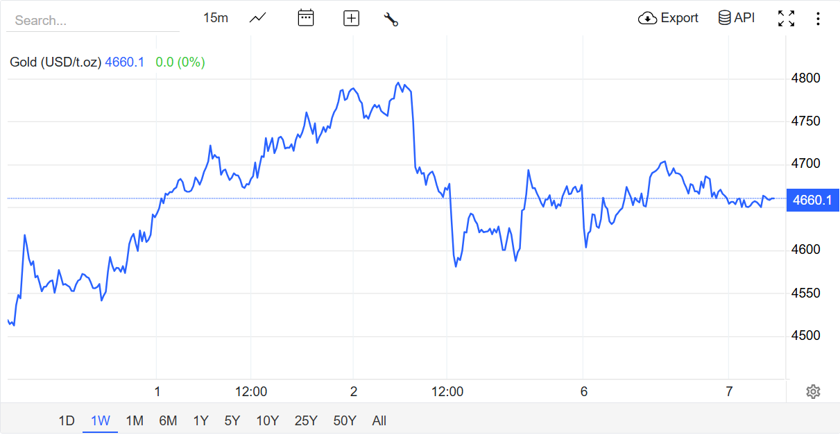
Task: Switch to the 1D time range
Action: (67, 420)
